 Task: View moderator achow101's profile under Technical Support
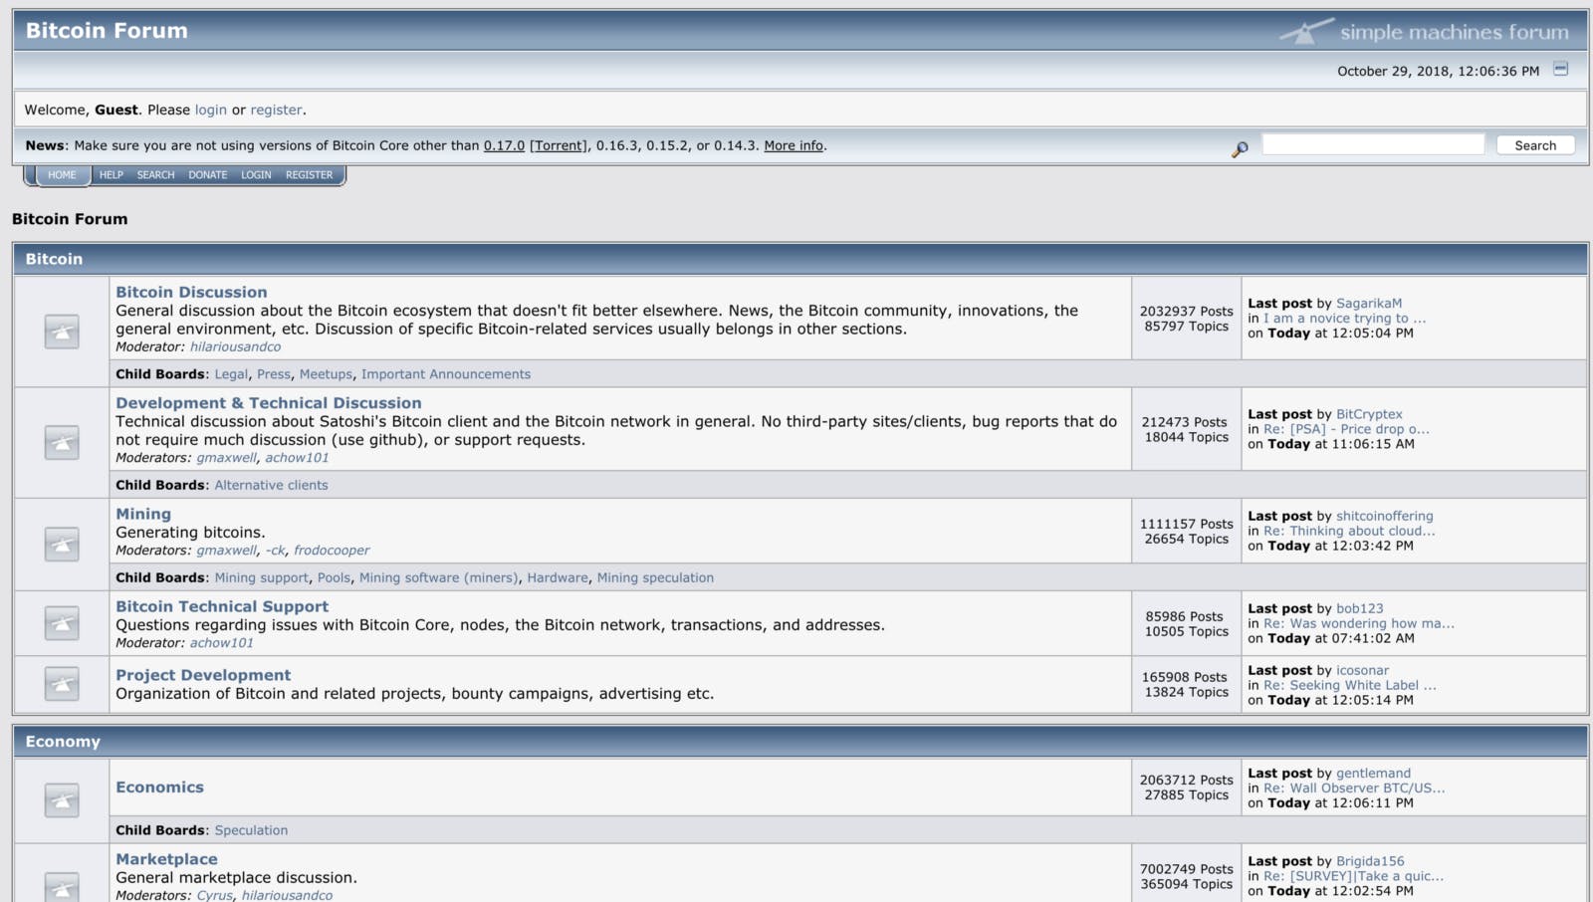click(x=222, y=643)
